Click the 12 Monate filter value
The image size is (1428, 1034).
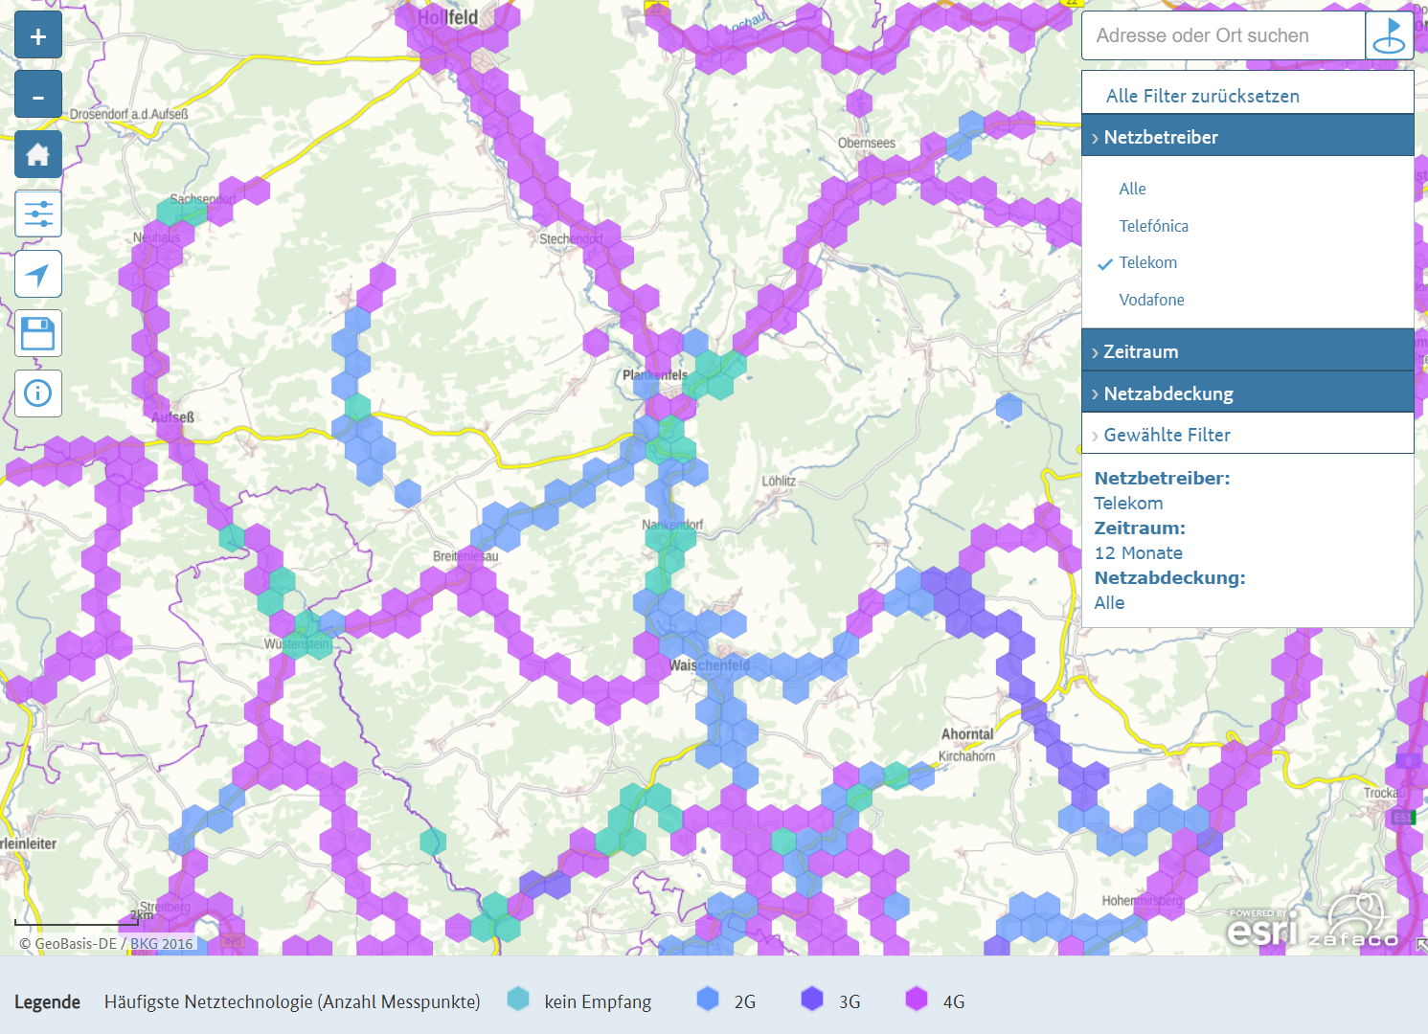tap(1138, 552)
